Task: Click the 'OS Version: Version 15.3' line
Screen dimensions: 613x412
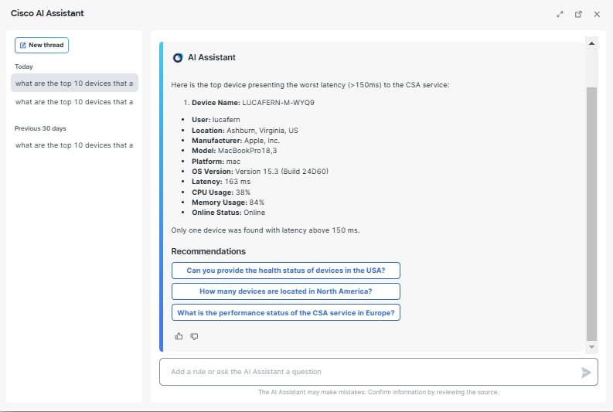Action: coord(260,171)
